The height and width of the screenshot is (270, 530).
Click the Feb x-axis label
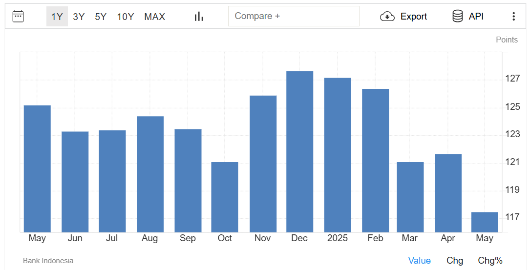pos(375,238)
